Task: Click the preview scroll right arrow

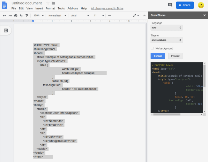Action: click(x=202, y=114)
